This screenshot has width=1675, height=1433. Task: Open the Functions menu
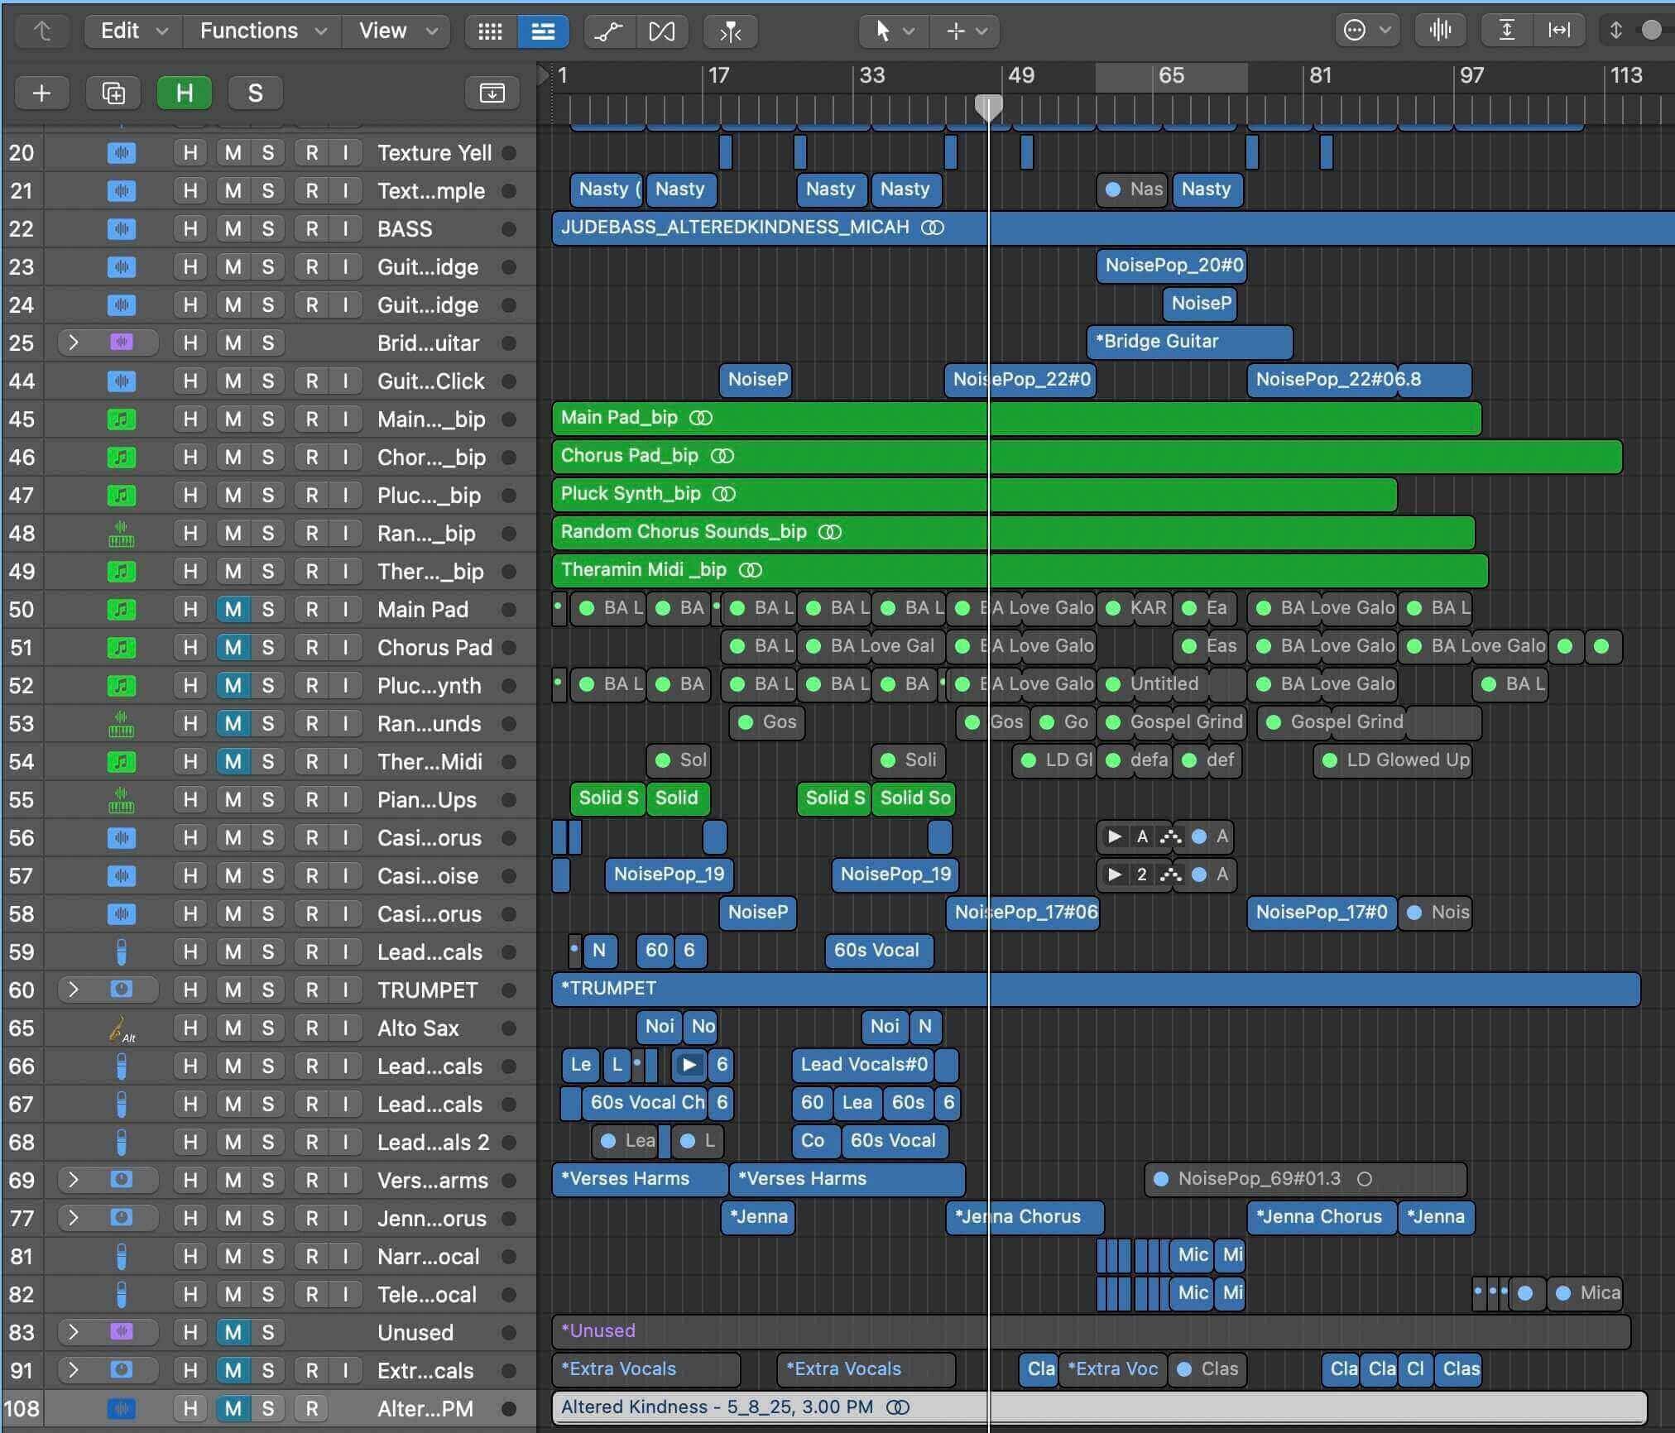(262, 31)
